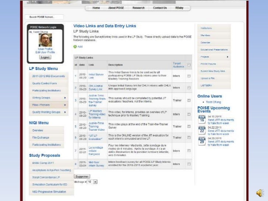The height and width of the screenshot is (201, 268).
Task: Expand the Quality Working Groups submenu
Action: coord(65,112)
